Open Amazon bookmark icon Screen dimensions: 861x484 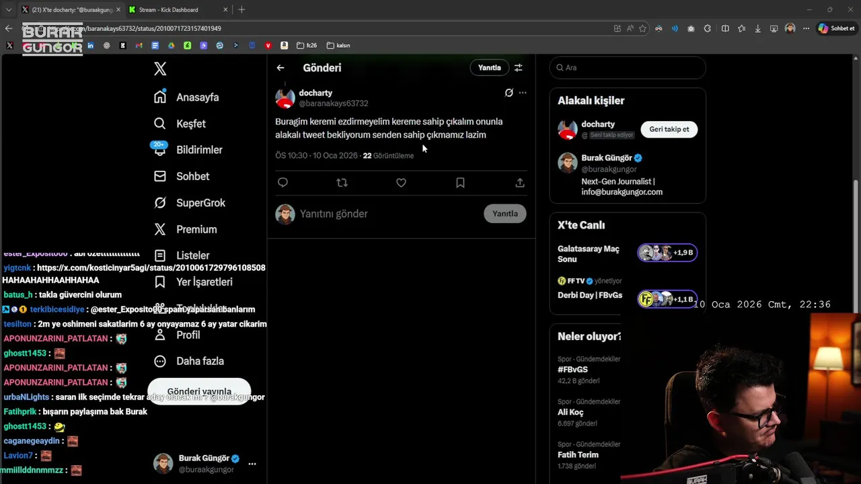(285, 46)
